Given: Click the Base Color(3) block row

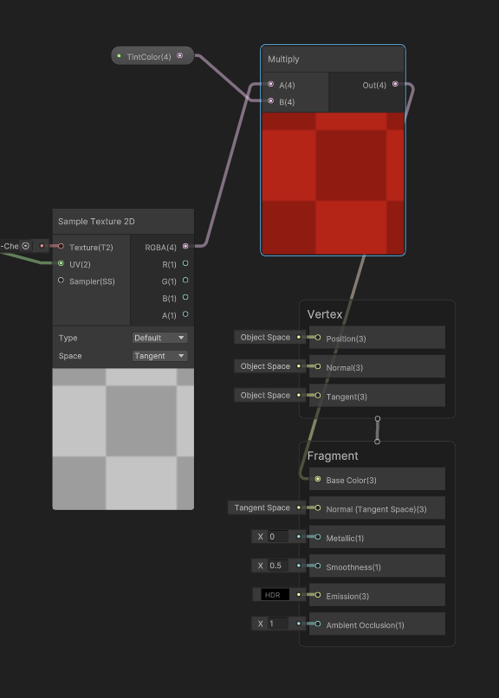Looking at the screenshot, I should click(x=377, y=479).
